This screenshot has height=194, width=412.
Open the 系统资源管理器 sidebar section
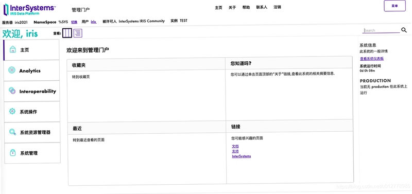pyautogui.click(x=32, y=132)
